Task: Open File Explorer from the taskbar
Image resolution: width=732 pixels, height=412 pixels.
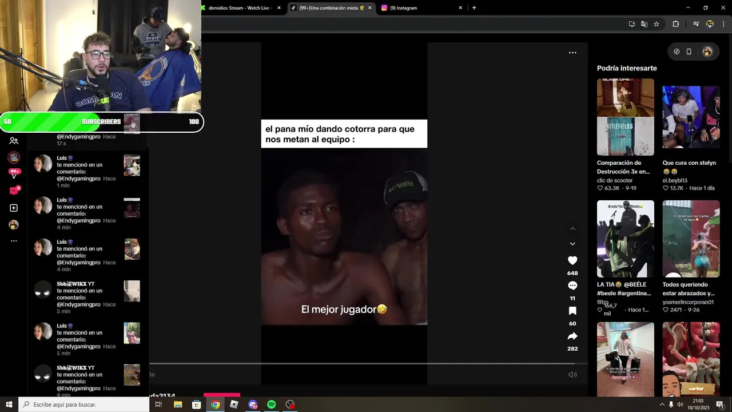Action: tap(178, 405)
